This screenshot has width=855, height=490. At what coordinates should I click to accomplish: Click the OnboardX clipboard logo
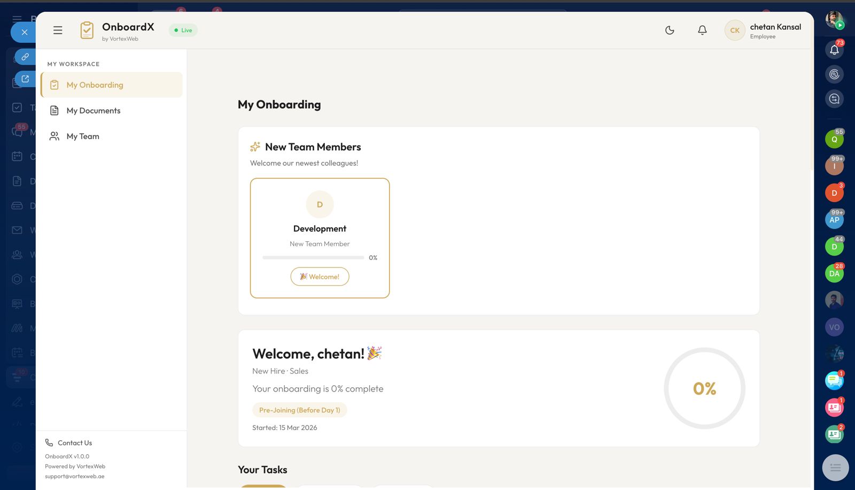87,30
